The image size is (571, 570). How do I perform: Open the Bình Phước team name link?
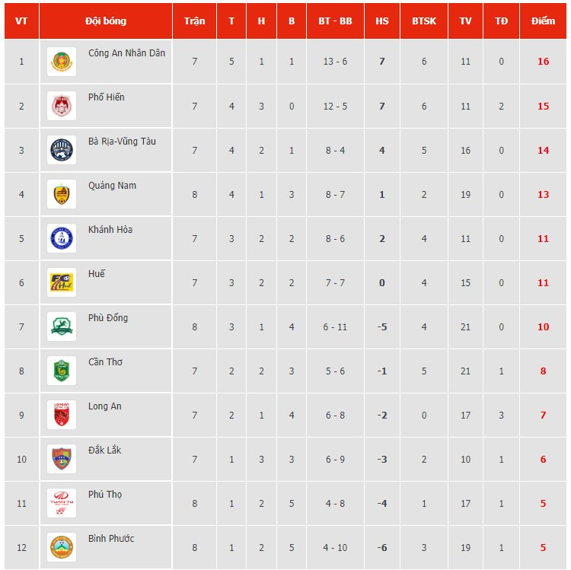pyautogui.click(x=111, y=539)
